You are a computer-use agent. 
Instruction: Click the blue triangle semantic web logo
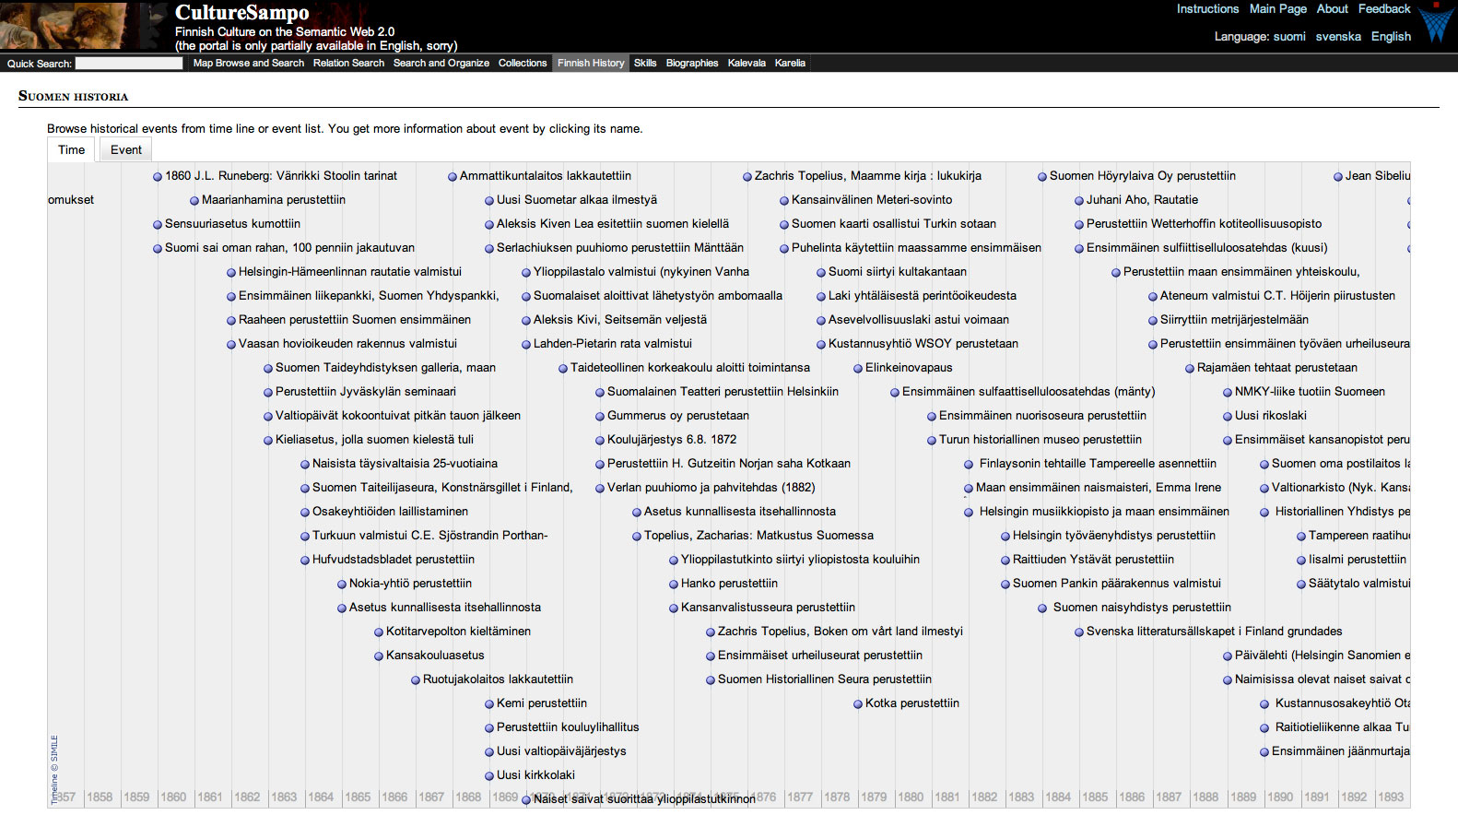point(1436,24)
